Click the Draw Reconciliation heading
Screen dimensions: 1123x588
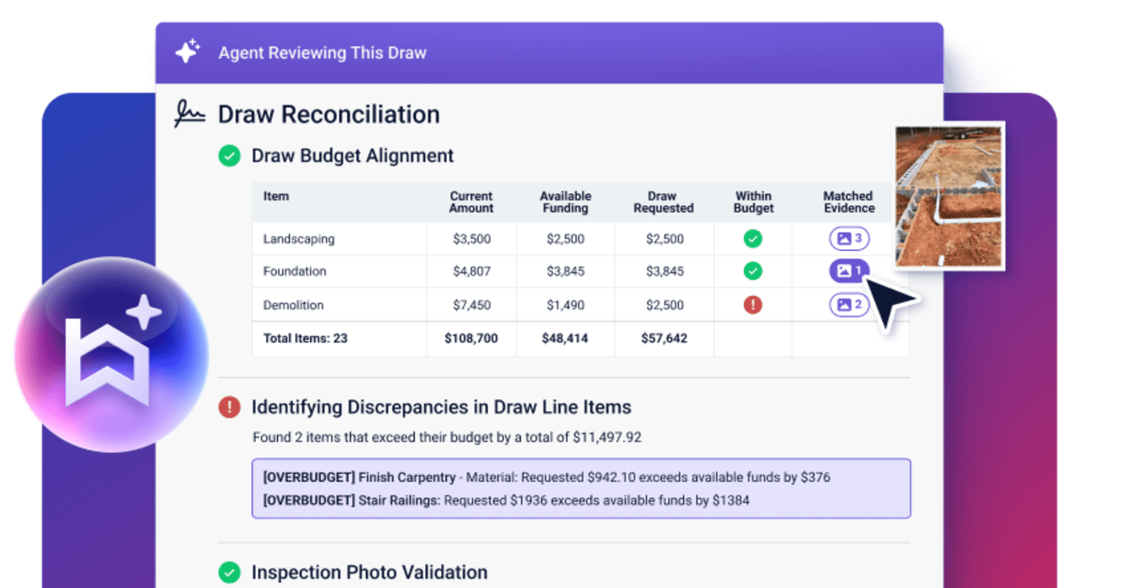(329, 114)
